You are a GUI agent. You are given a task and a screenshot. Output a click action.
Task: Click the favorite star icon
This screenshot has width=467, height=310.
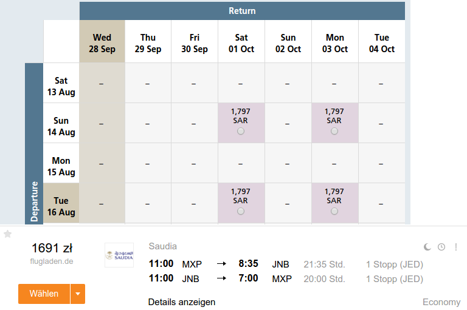pos(7,234)
